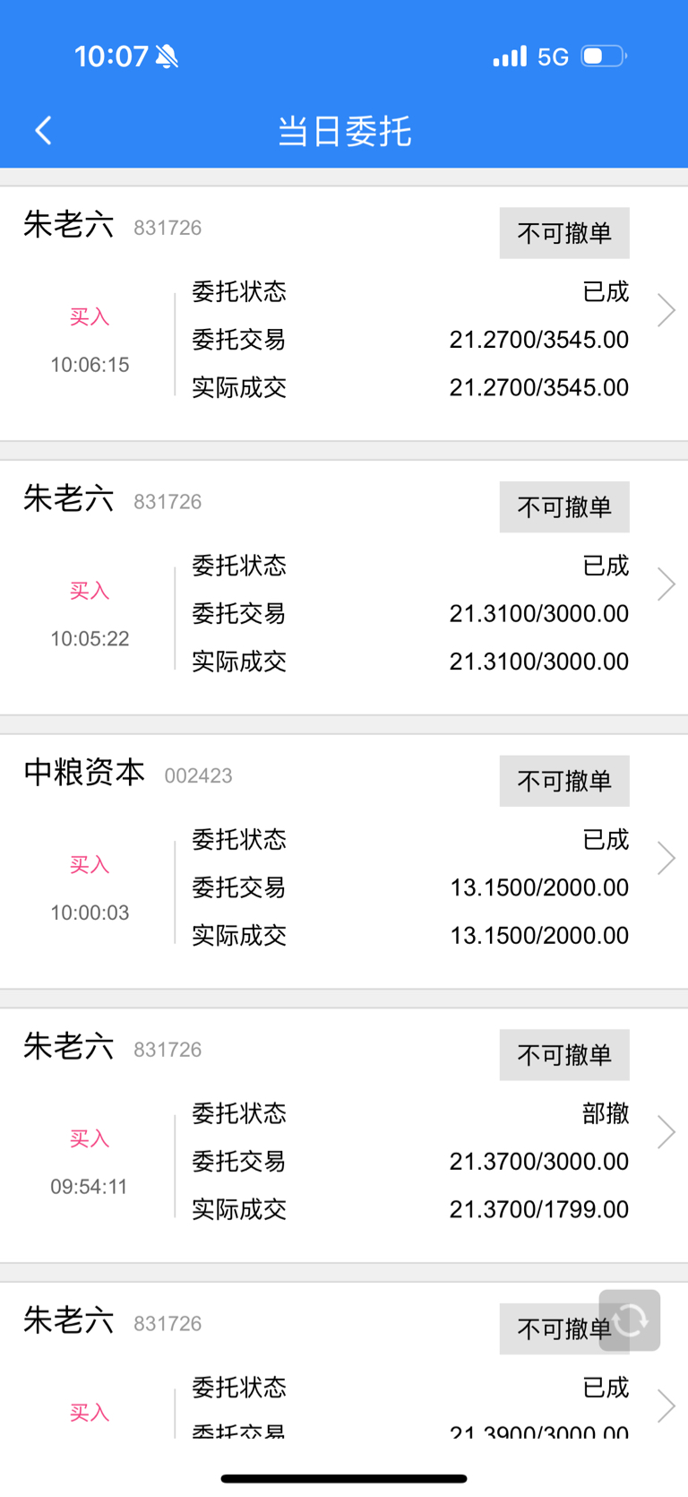This screenshot has height=1497, width=688.
Task: Tap 不可撤单 on the 10:06:15 order
Action: pyautogui.click(x=564, y=233)
